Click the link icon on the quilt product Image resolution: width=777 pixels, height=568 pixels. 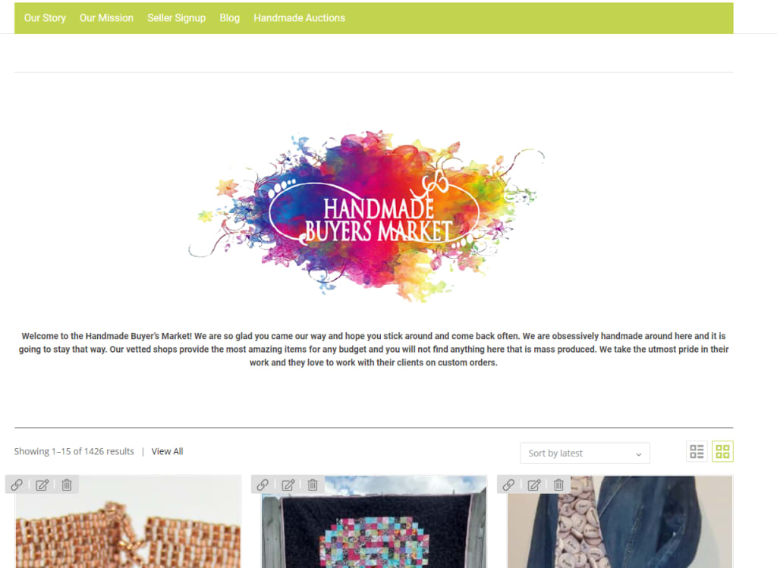263,485
